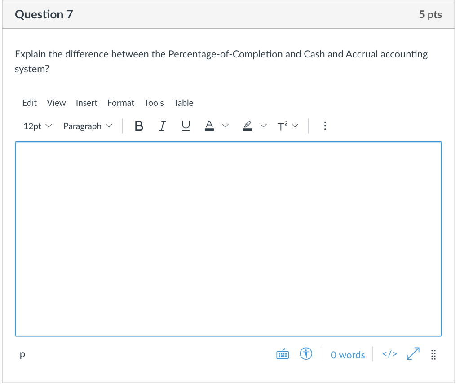Open the Table menu
This screenshot has height=388, width=460.
(x=183, y=103)
